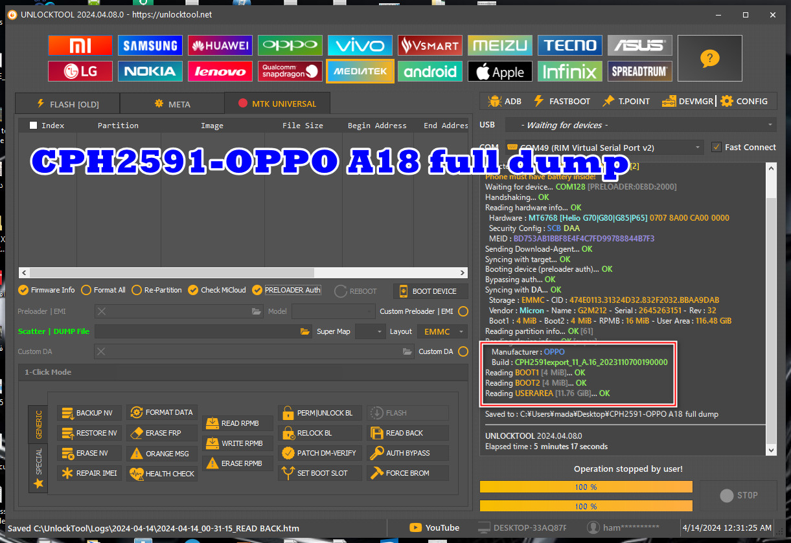Choose the Huawei brand logo
The height and width of the screenshot is (543, 791).
click(x=220, y=45)
